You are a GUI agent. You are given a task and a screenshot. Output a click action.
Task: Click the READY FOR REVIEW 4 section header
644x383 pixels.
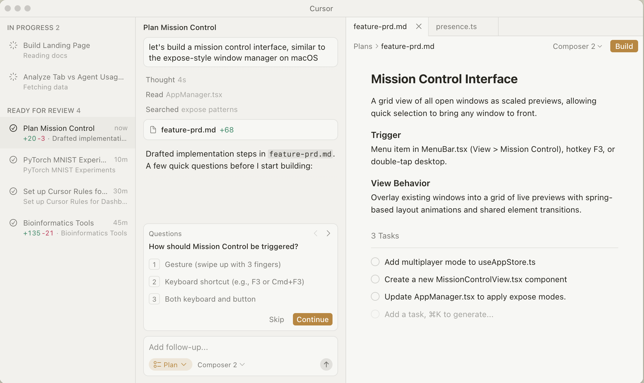(x=44, y=110)
